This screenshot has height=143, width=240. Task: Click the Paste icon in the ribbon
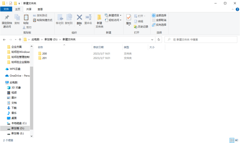coord(26,18)
